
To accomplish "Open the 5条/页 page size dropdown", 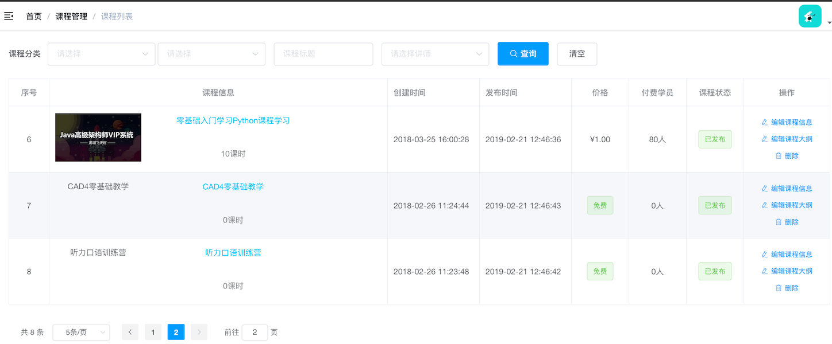I will point(81,332).
